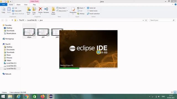177x99 pixels.
Task: Open the recent locations dropdown arrow
Action: 9,20
